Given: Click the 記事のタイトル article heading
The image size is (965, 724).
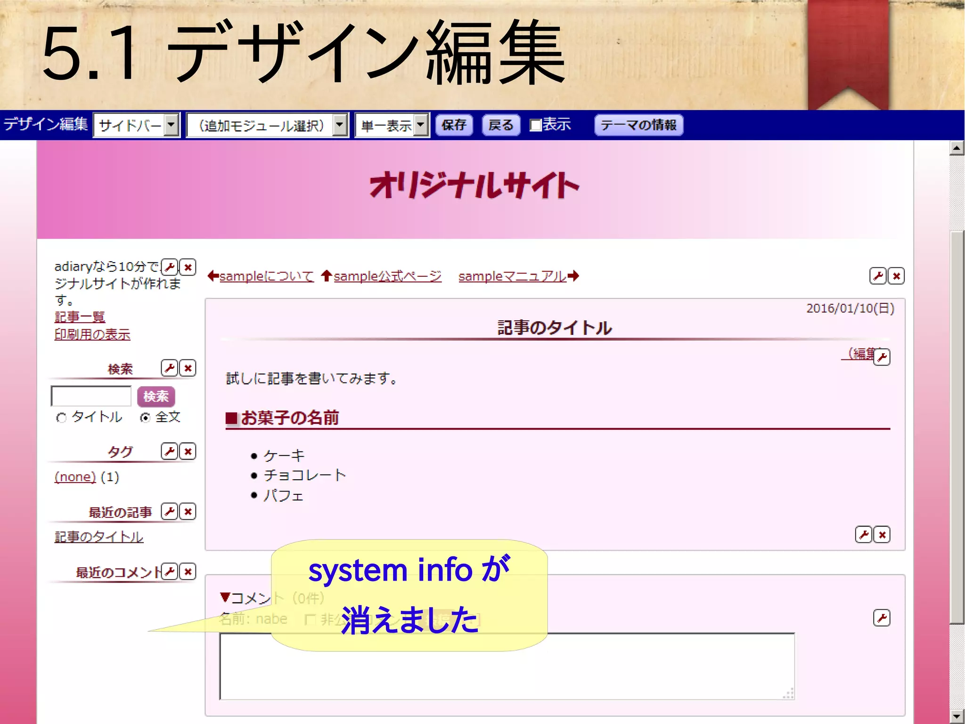Looking at the screenshot, I should pos(555,327).
